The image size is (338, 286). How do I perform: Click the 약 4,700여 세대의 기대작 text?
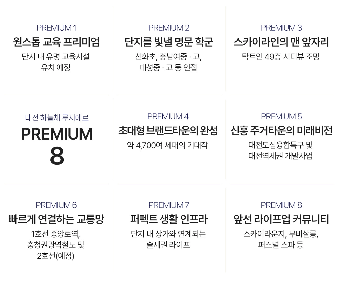coord(167,145)
